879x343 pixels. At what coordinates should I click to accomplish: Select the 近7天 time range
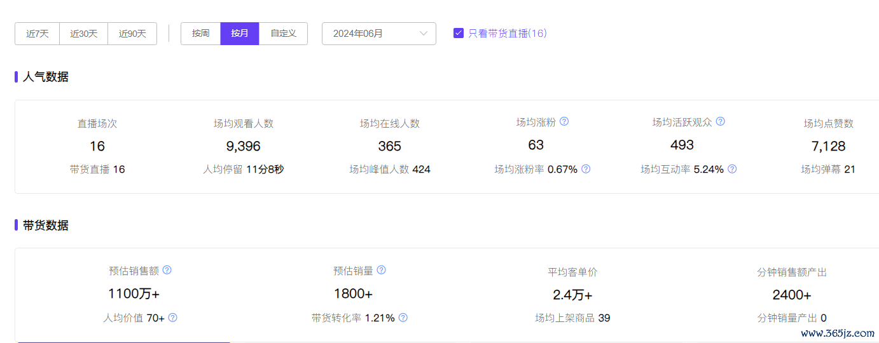pyautogui.click(x=37, y=34)
